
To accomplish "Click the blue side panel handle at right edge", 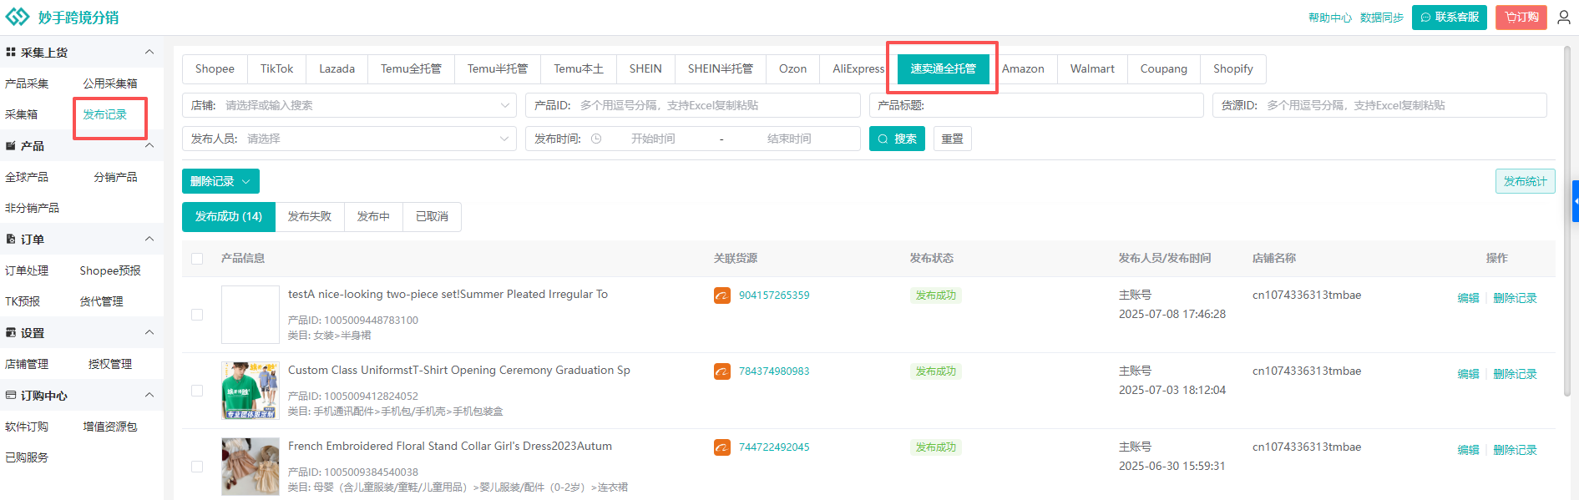I will coord(1576,201).
